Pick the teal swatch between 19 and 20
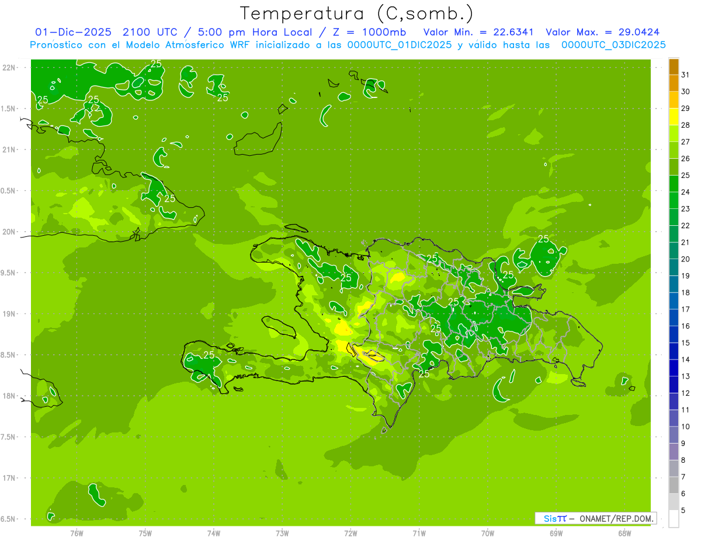Image resolution: width=701 pixels, height=541 pixels. point(674,267)
